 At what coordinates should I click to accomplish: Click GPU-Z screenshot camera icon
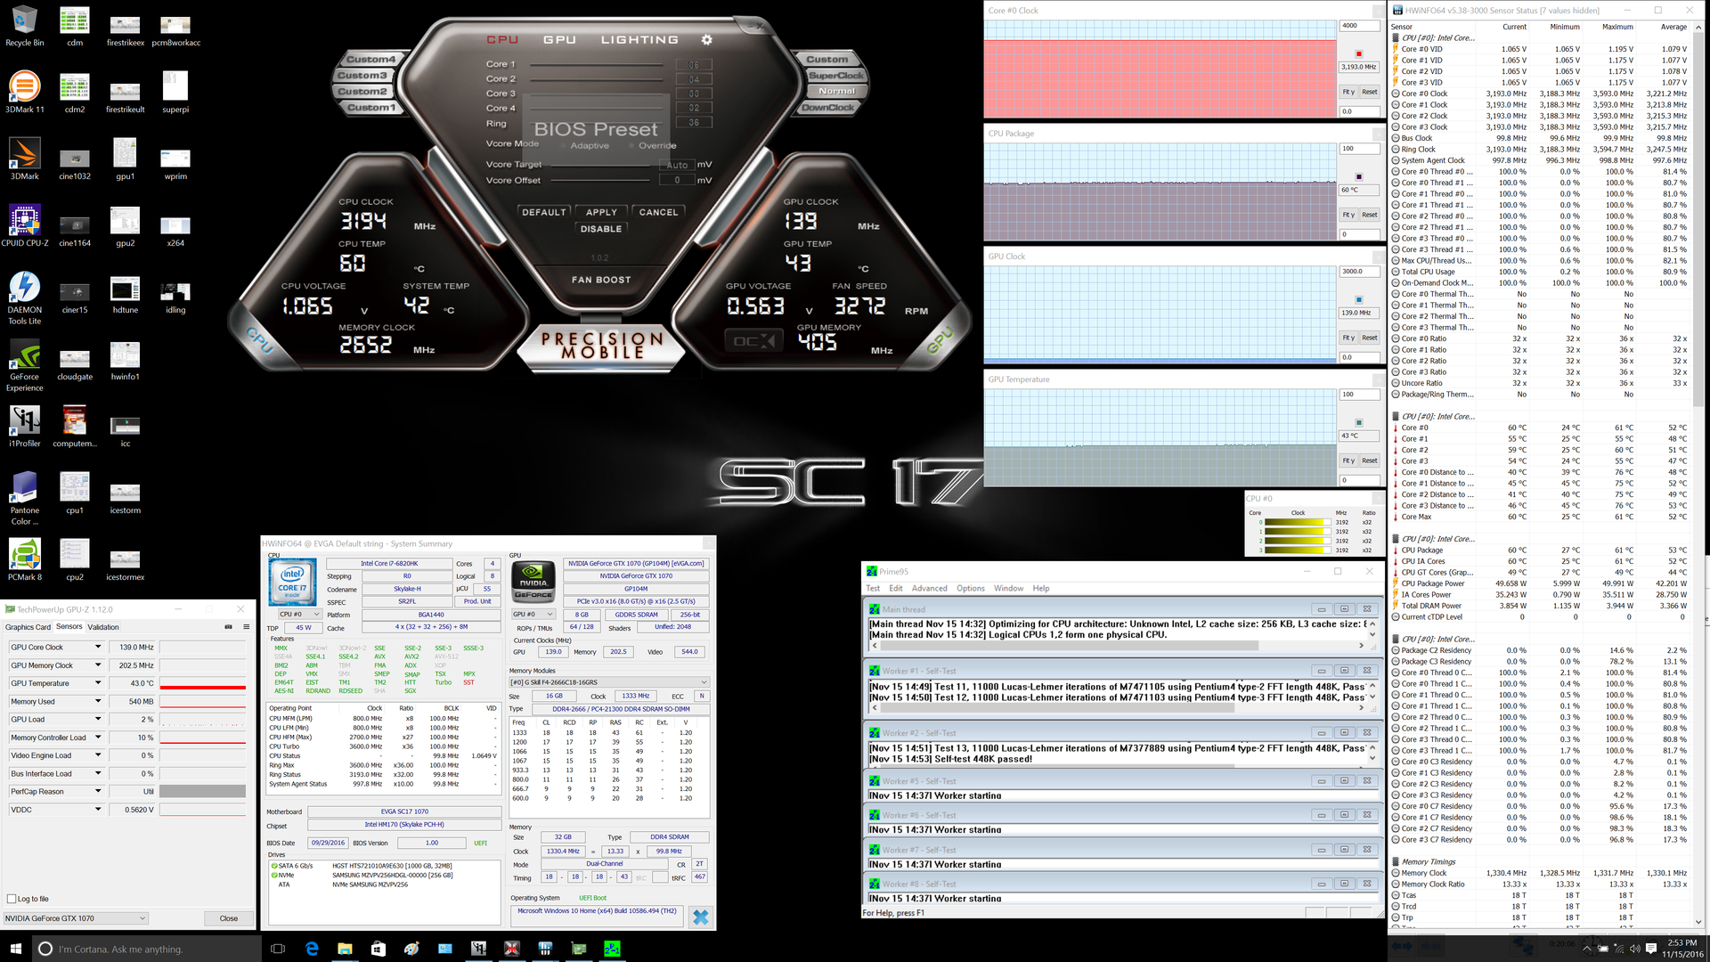pyautogui.click(x=228, y=627)
